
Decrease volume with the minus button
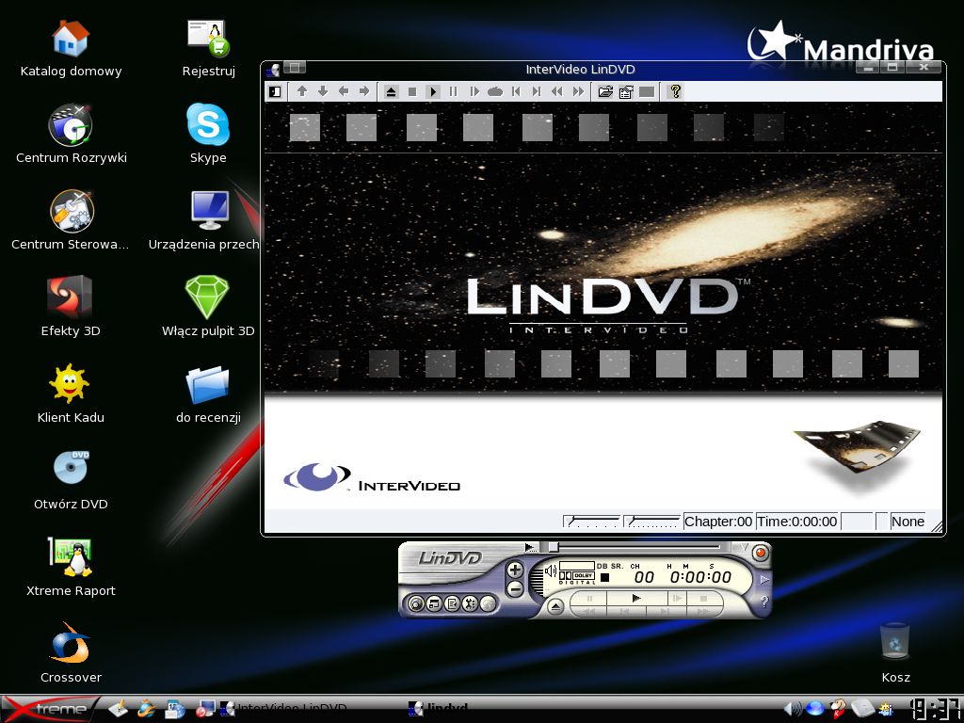point(515,589)
